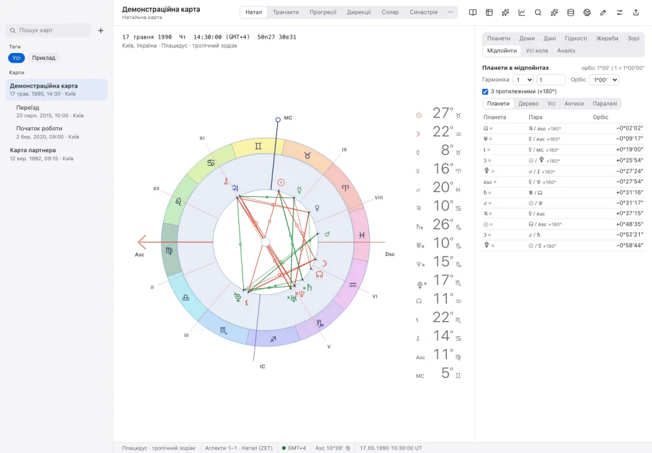This screenshot has width=652, height=453.
Task: Open the Зорі panel tab
Action: click(x=633, y=38)
